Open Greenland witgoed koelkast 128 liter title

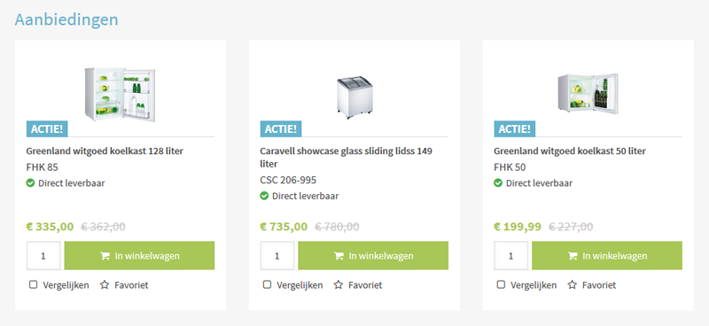click(x=105, y=151)
